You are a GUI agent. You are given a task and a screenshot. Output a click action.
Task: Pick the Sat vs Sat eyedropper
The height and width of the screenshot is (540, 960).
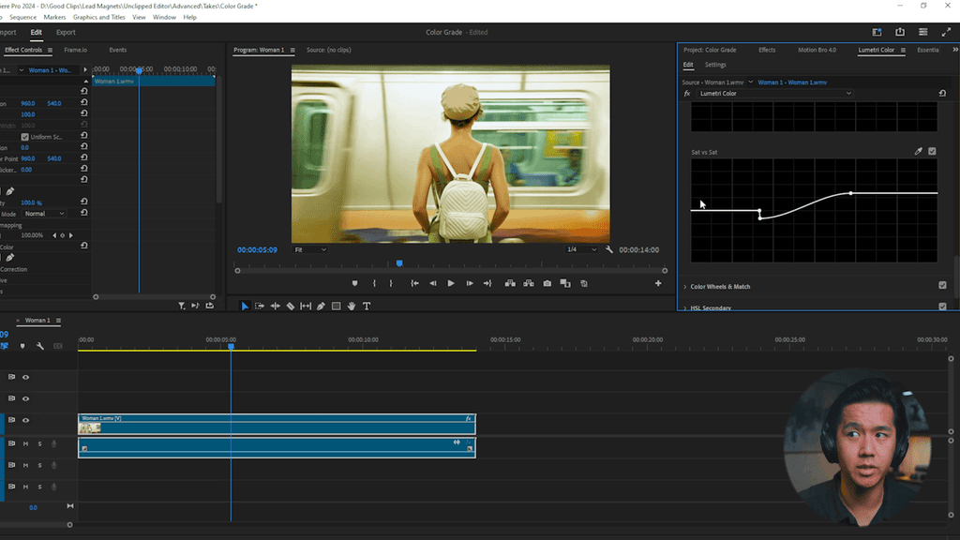[x=919, y=151]
